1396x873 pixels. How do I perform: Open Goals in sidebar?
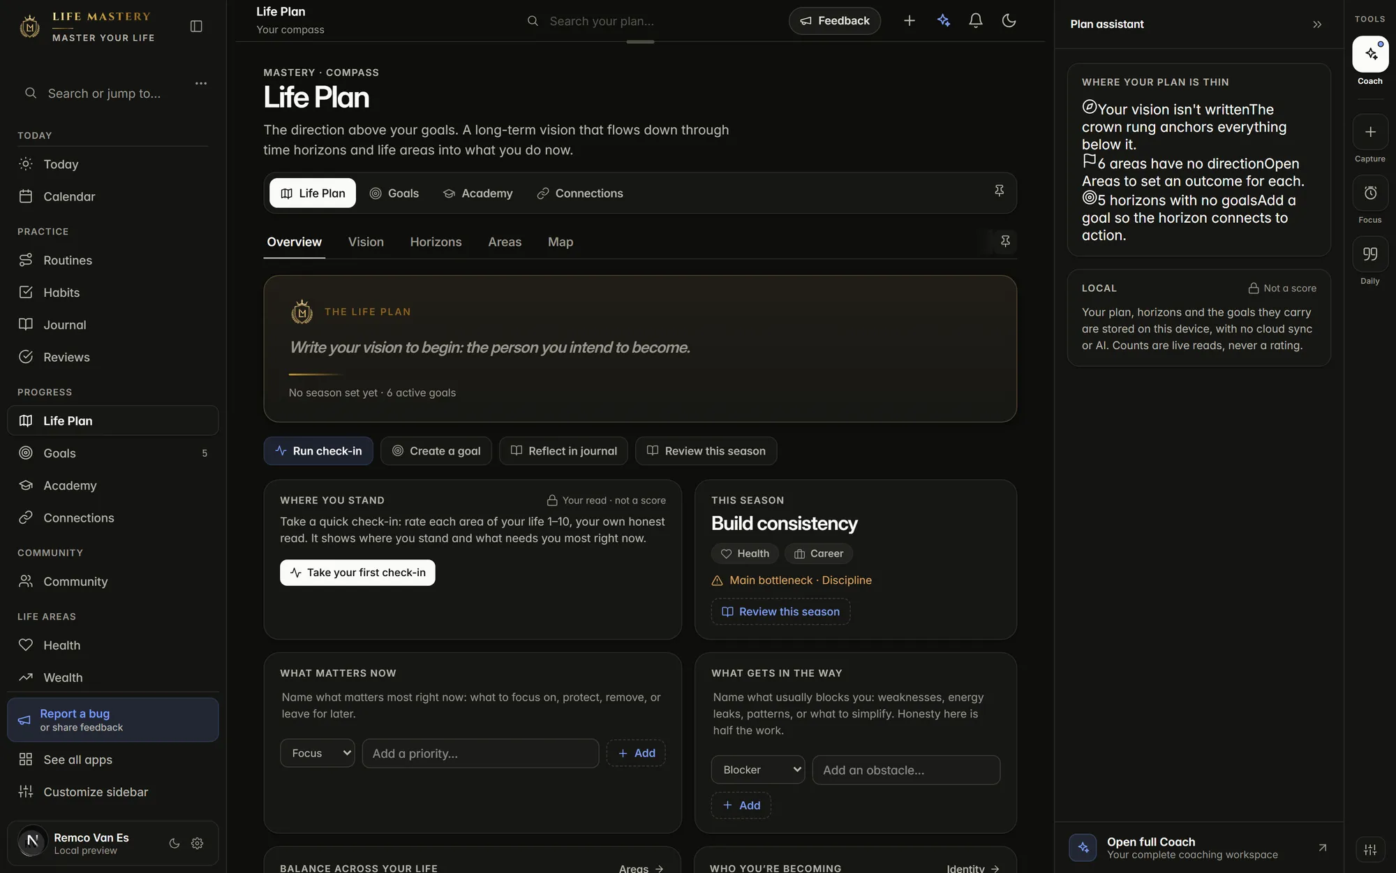click(112, 453)
